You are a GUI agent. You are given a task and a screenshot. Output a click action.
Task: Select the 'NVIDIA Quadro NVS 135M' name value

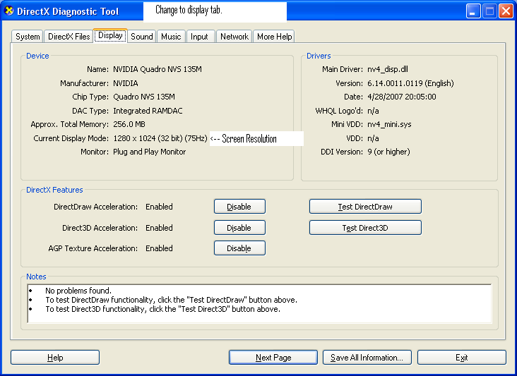(x=158, y=69)
